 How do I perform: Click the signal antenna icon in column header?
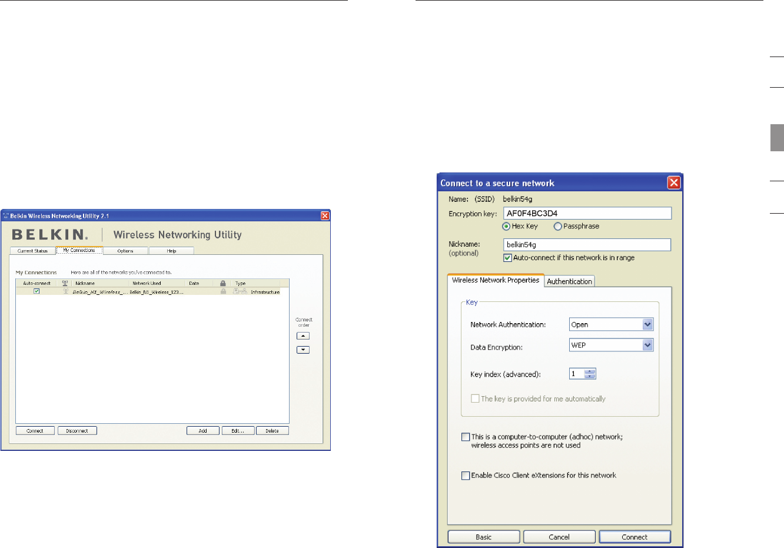pos(65,283)
